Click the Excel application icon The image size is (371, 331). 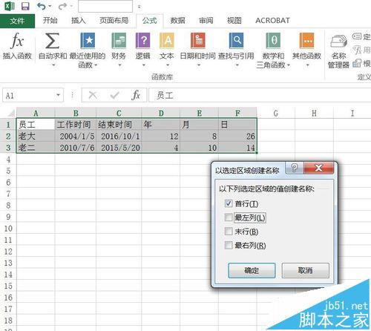(10, 6)
